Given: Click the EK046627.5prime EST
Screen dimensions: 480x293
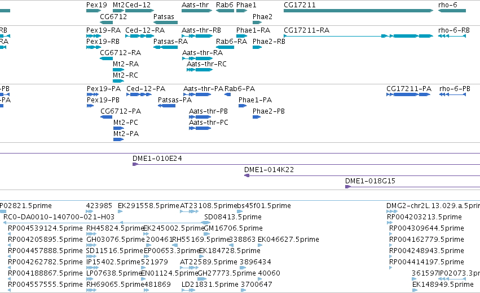Looking at the screenshot, I should click(x=260, y=245).
